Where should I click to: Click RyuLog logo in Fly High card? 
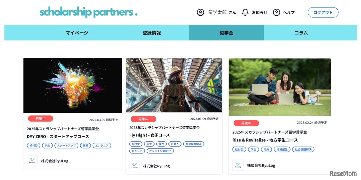click(135, 166)
